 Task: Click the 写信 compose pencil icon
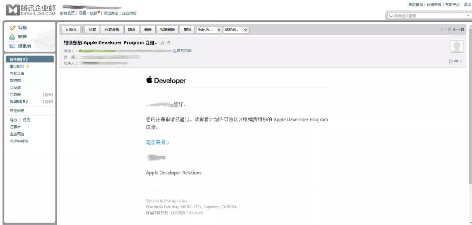pos(12,28)
